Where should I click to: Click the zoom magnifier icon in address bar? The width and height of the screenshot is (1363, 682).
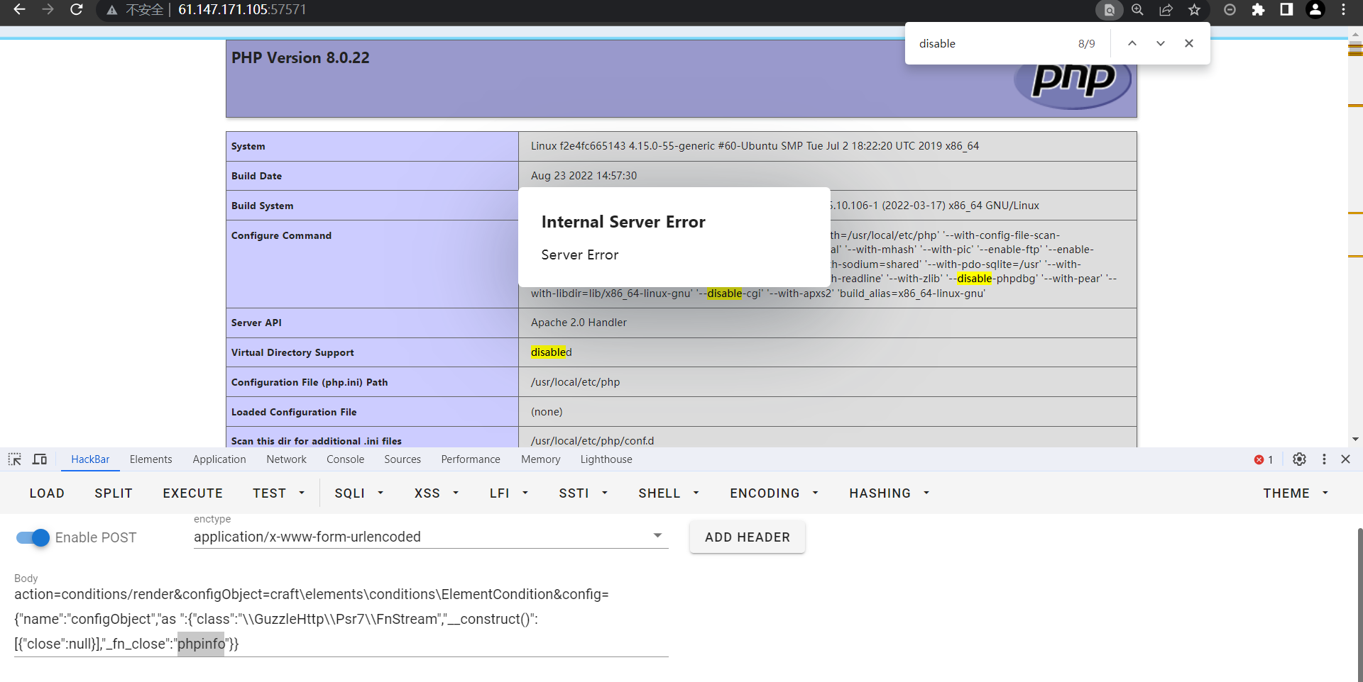(1138, 10)
